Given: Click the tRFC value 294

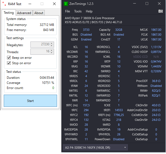Looking at the screenshot, I should (x=86, y=110).
